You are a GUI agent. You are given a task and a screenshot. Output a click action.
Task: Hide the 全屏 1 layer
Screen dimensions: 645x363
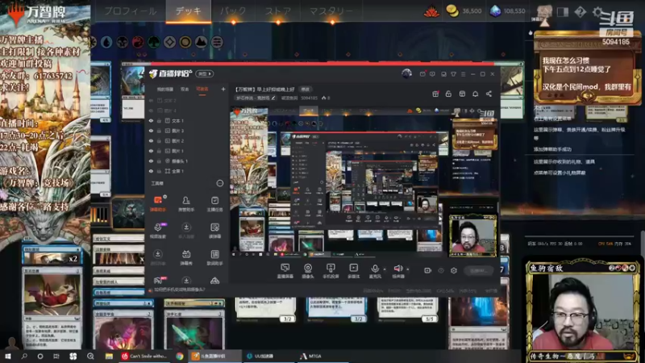point(151,171)
